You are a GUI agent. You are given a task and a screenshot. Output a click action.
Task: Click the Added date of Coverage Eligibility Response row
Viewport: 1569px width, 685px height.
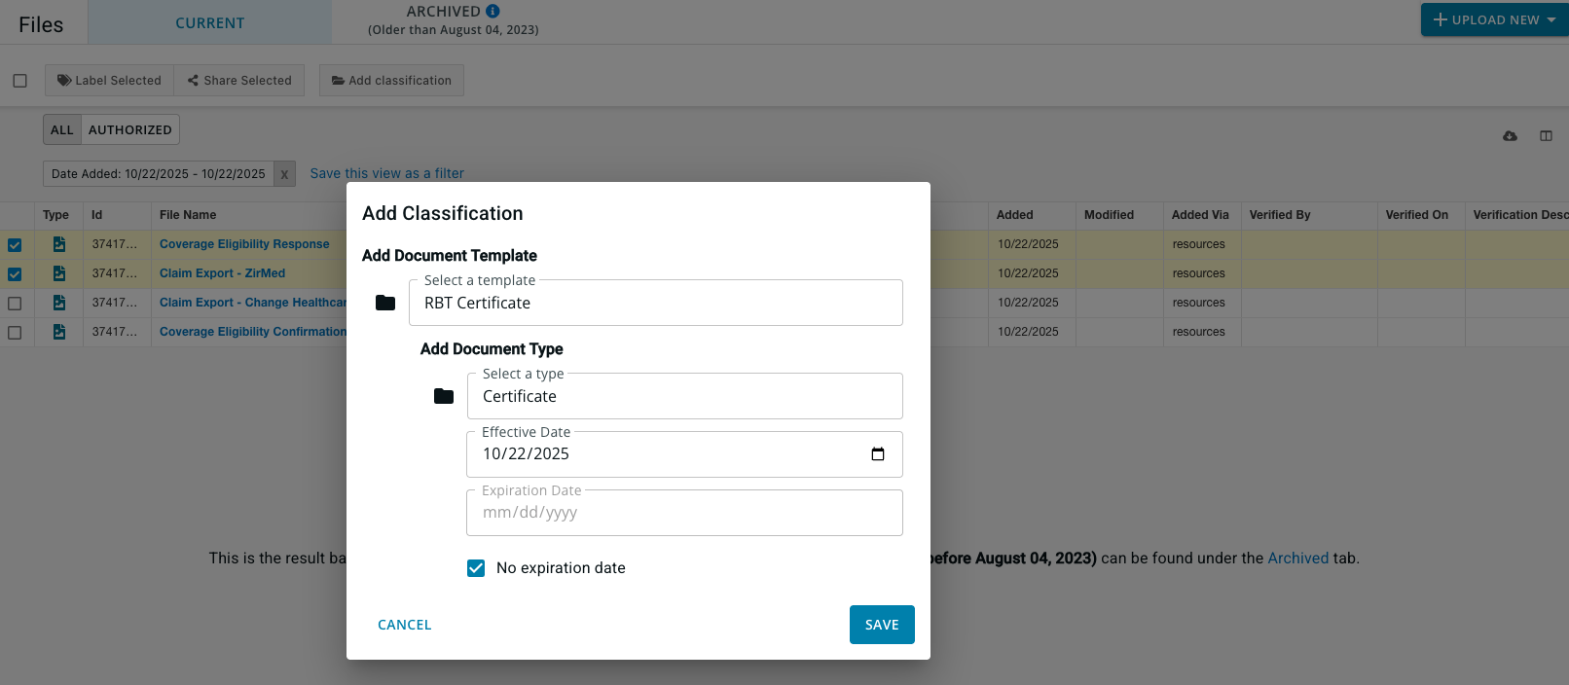pos(1028,244)
